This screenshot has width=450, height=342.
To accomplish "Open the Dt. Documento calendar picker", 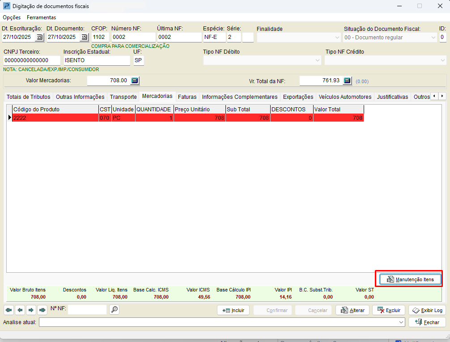I will 84,37.
